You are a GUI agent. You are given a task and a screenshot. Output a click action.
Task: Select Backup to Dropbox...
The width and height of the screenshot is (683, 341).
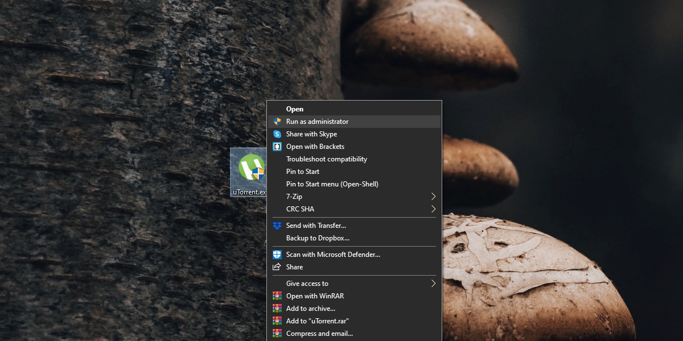354,238
